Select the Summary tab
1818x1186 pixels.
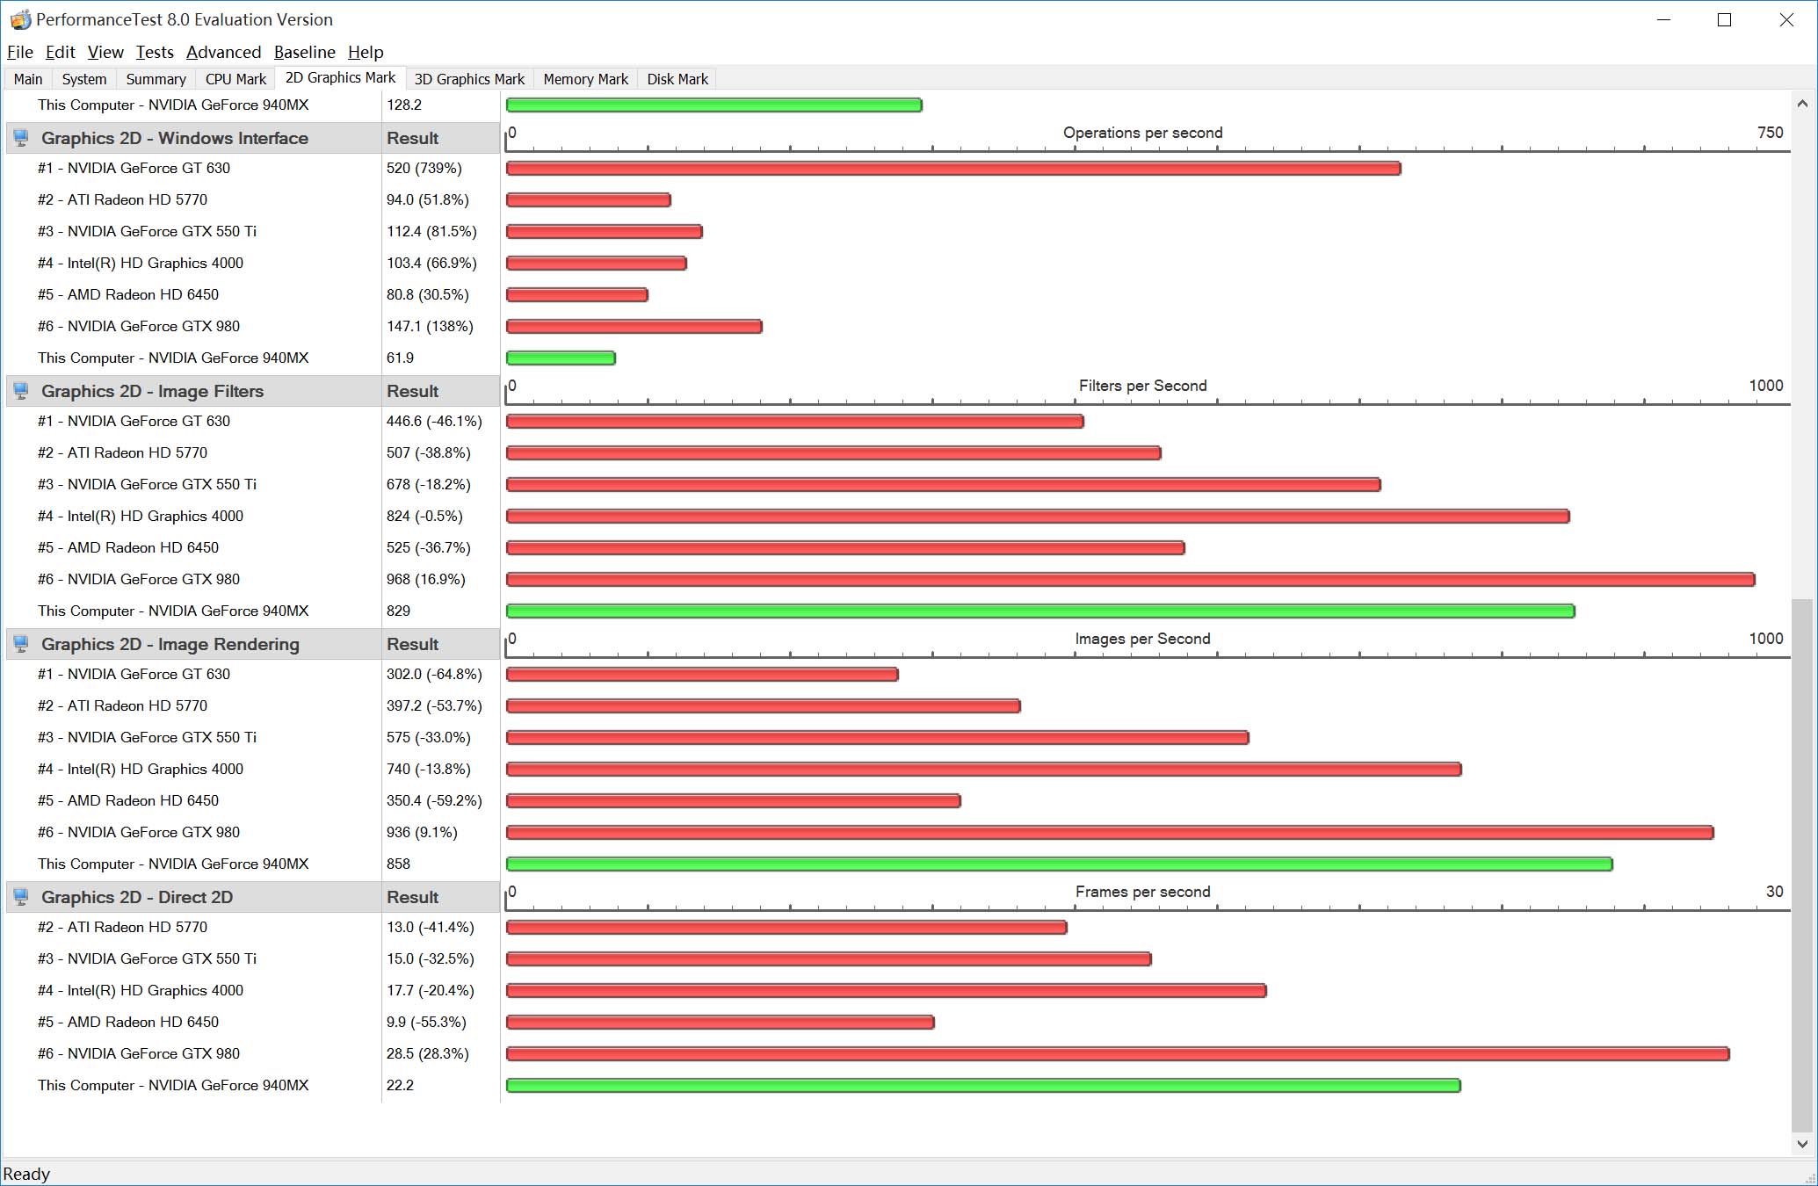pos(156,79)
